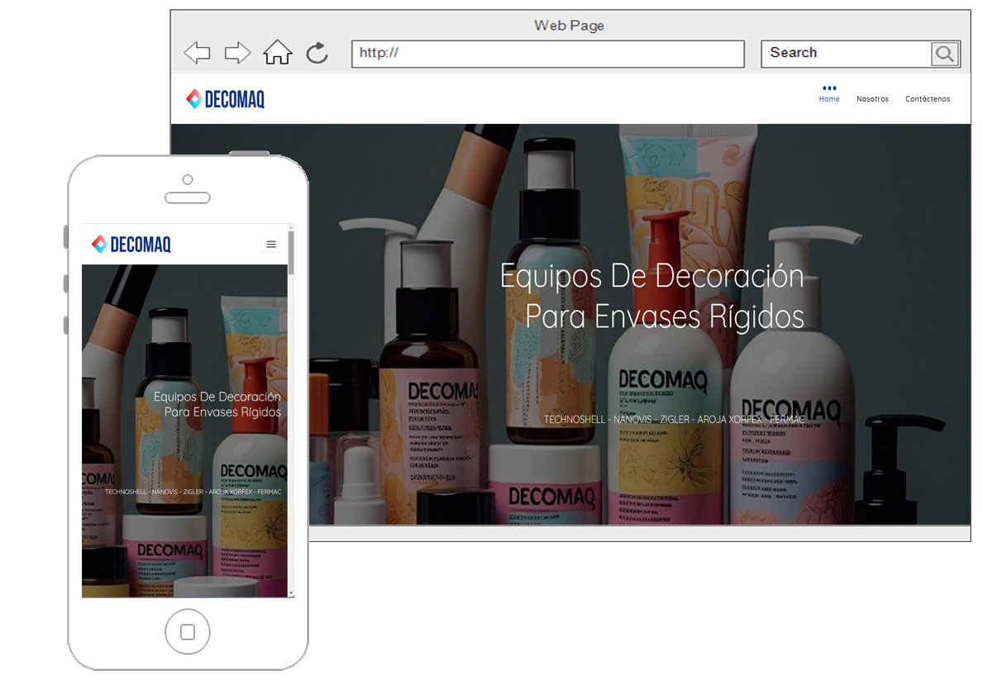
Task: Select the Home menu item
Action: (x=829, y=99)
